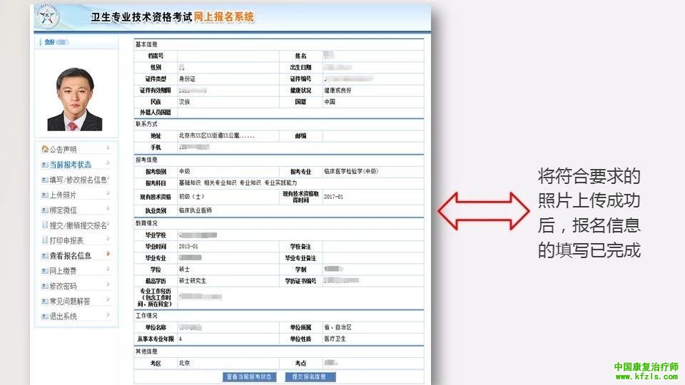Viewport: 685px width, 385px height.
Task: Open 当前报考状态 in the sidebar
Action: pos(70,165)
